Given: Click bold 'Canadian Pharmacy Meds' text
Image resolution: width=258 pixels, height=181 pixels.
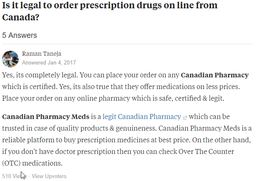Looking at the screenshot, I should (x=46, y=117).
